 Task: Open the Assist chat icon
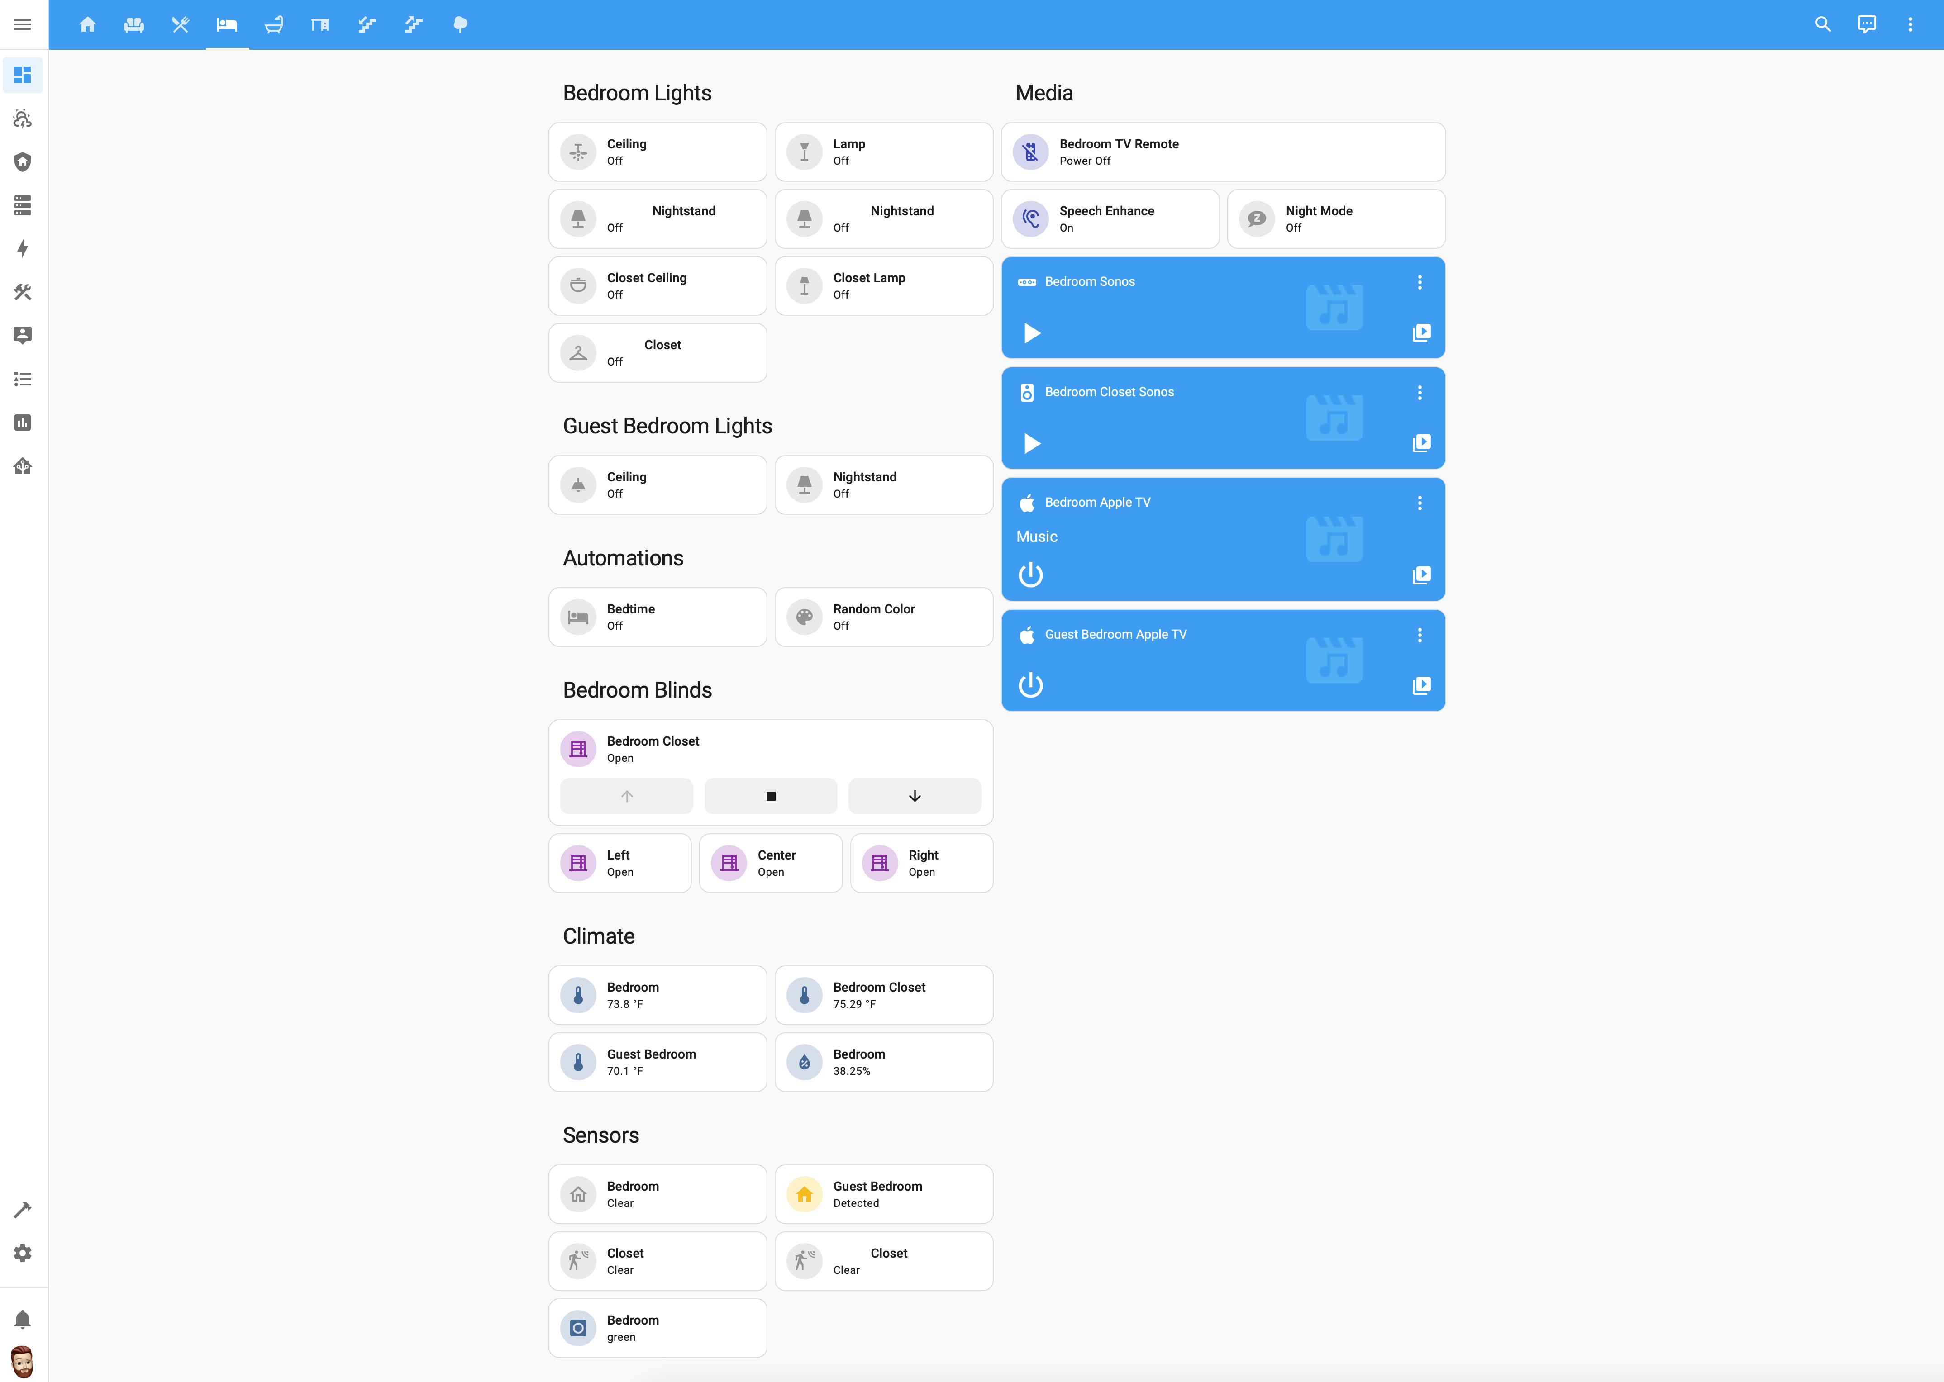[x=1866, y=24]
